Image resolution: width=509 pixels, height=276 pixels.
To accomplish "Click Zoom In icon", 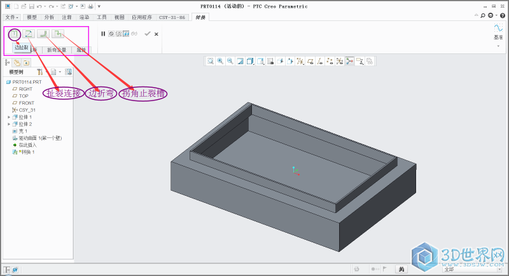I will (x=220, y=61).
